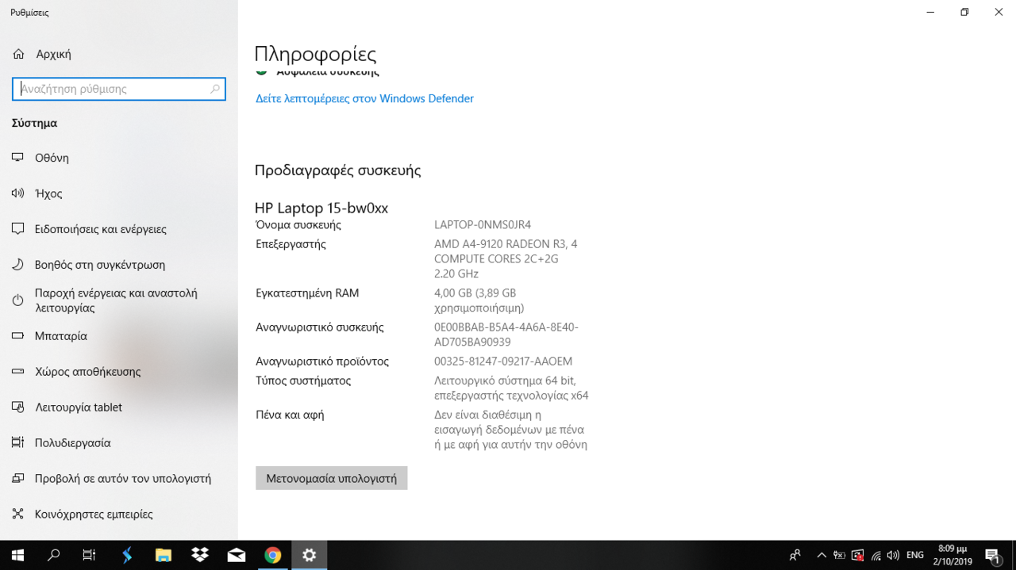1016x570 pixels.
Task: Open Dropbox from taskbar
Action: tap(200, 555)
